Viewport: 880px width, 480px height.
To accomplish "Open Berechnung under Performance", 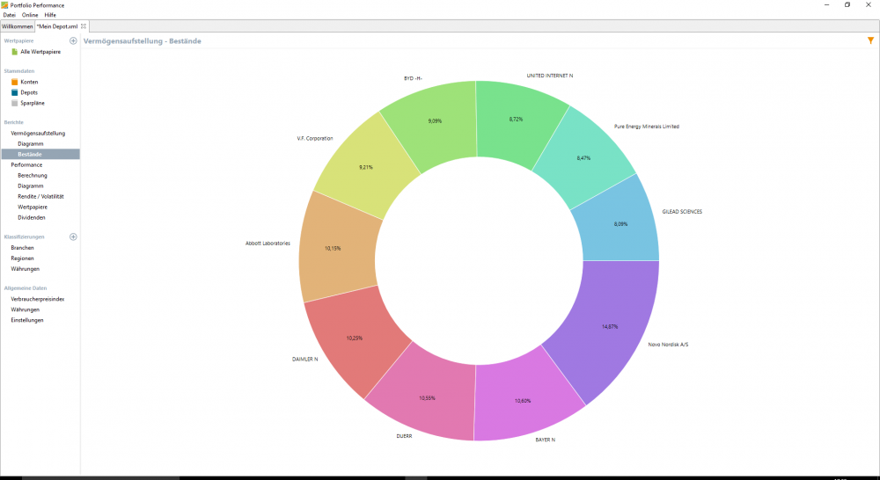I will tap(33, 176).
